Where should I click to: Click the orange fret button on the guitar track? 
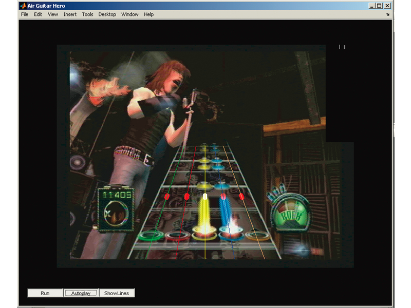[258, 236]
